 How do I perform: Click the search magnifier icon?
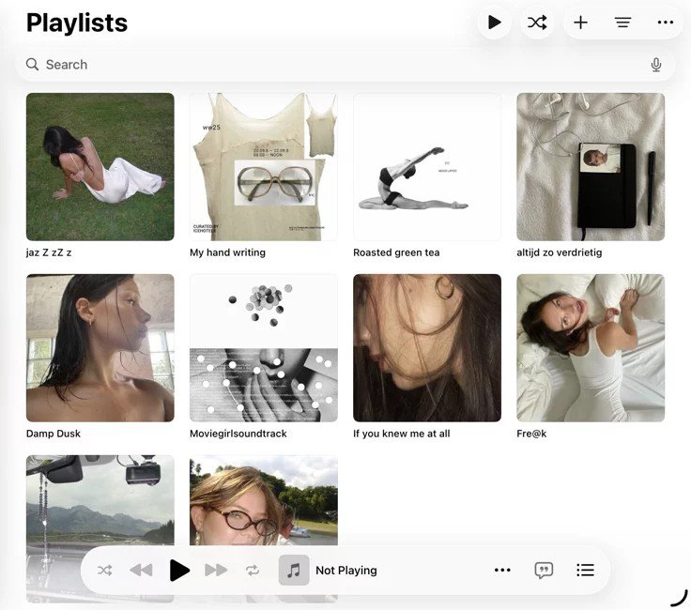tap(32, 65)
